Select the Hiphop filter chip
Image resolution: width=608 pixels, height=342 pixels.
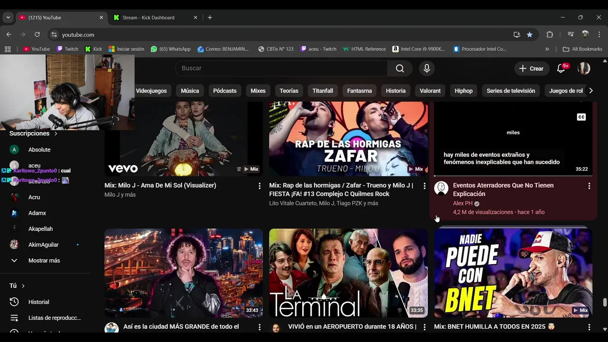[464, 91]
